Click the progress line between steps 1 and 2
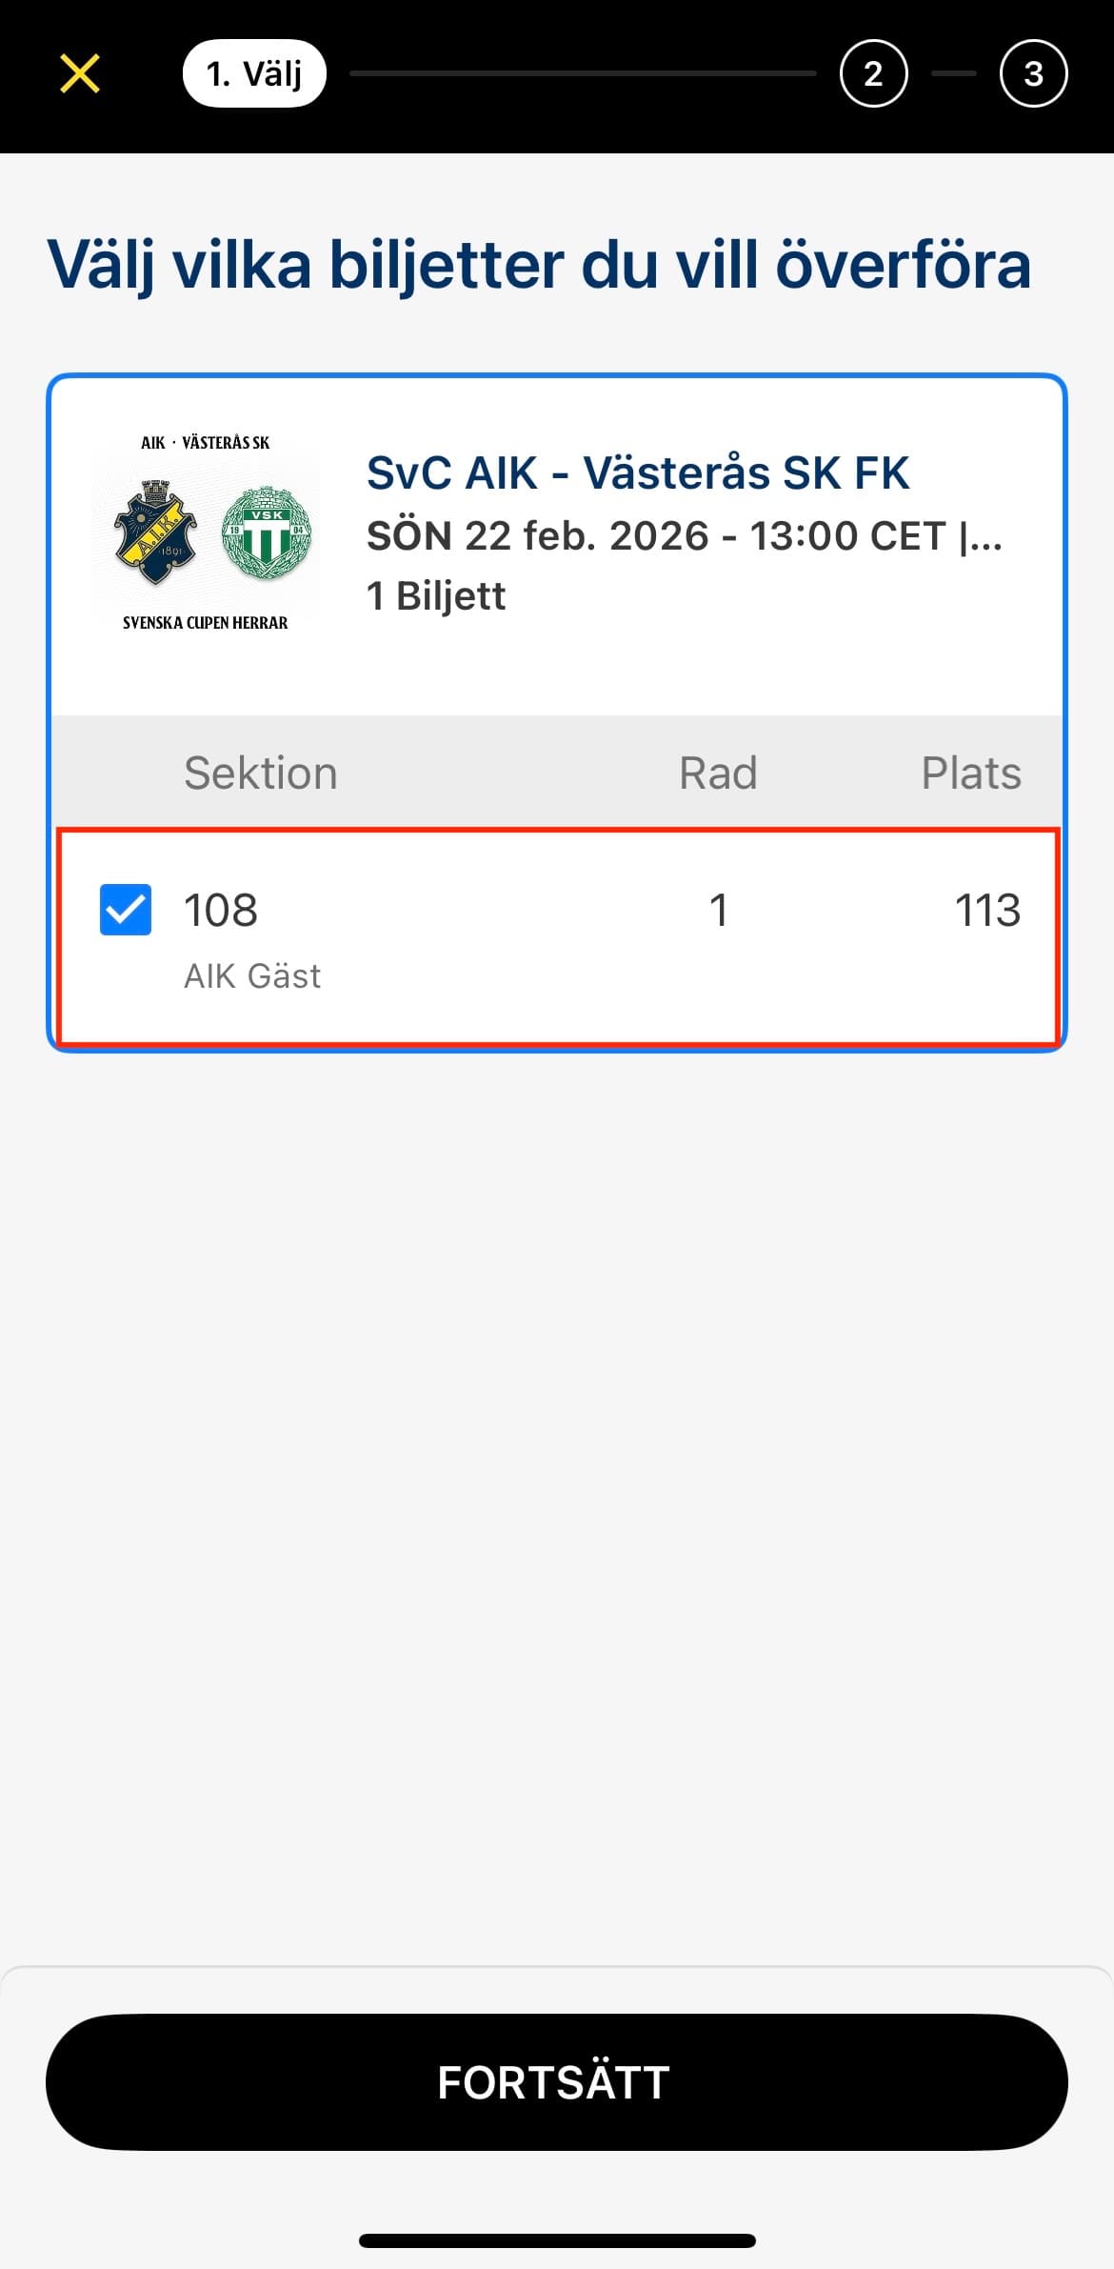 [x=583, y=73]
